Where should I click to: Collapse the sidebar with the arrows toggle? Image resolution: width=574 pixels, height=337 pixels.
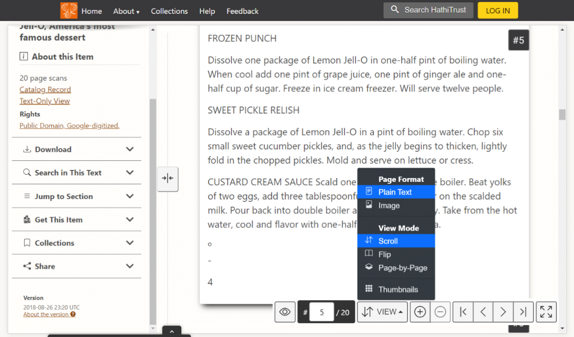[x=167, y=179]
